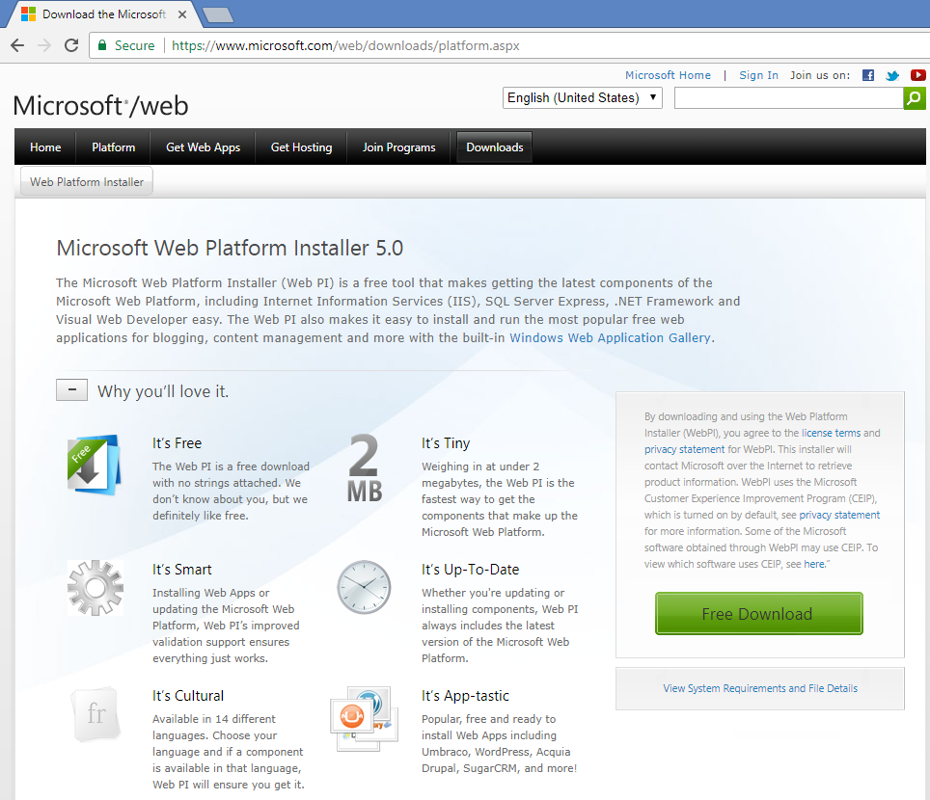
Task: Click the 'It's App-tastic' heading
Action: pyautogui.click(x=466, y=696)
